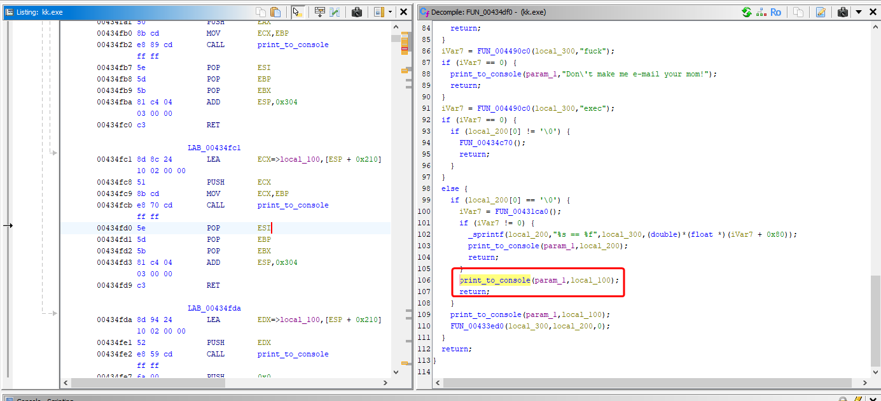Open the function graph icon in the Decompile toolbar
Image resolution: width=881 pixels, height=401 pixels.
pos(761,11)
